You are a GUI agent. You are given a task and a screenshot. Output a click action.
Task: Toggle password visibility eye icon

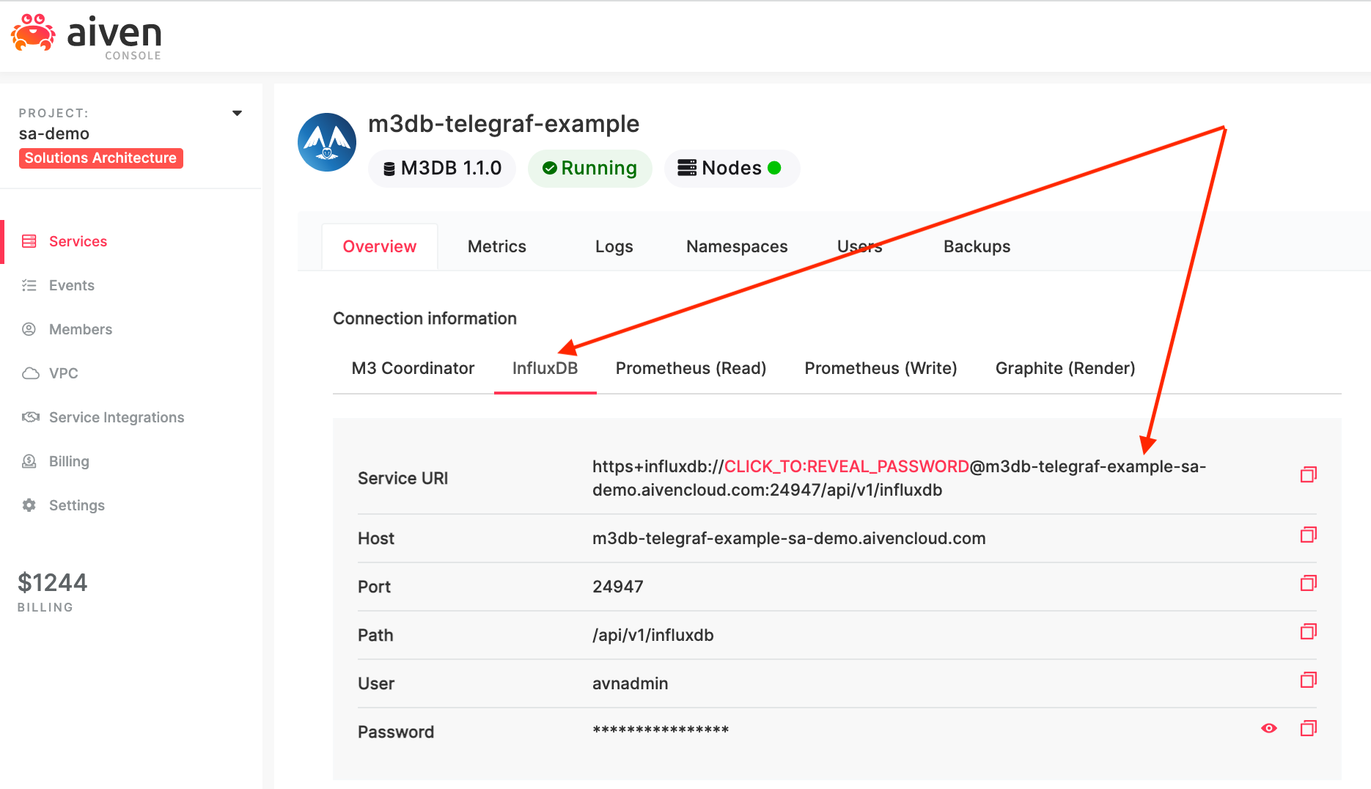point(1269,728)
